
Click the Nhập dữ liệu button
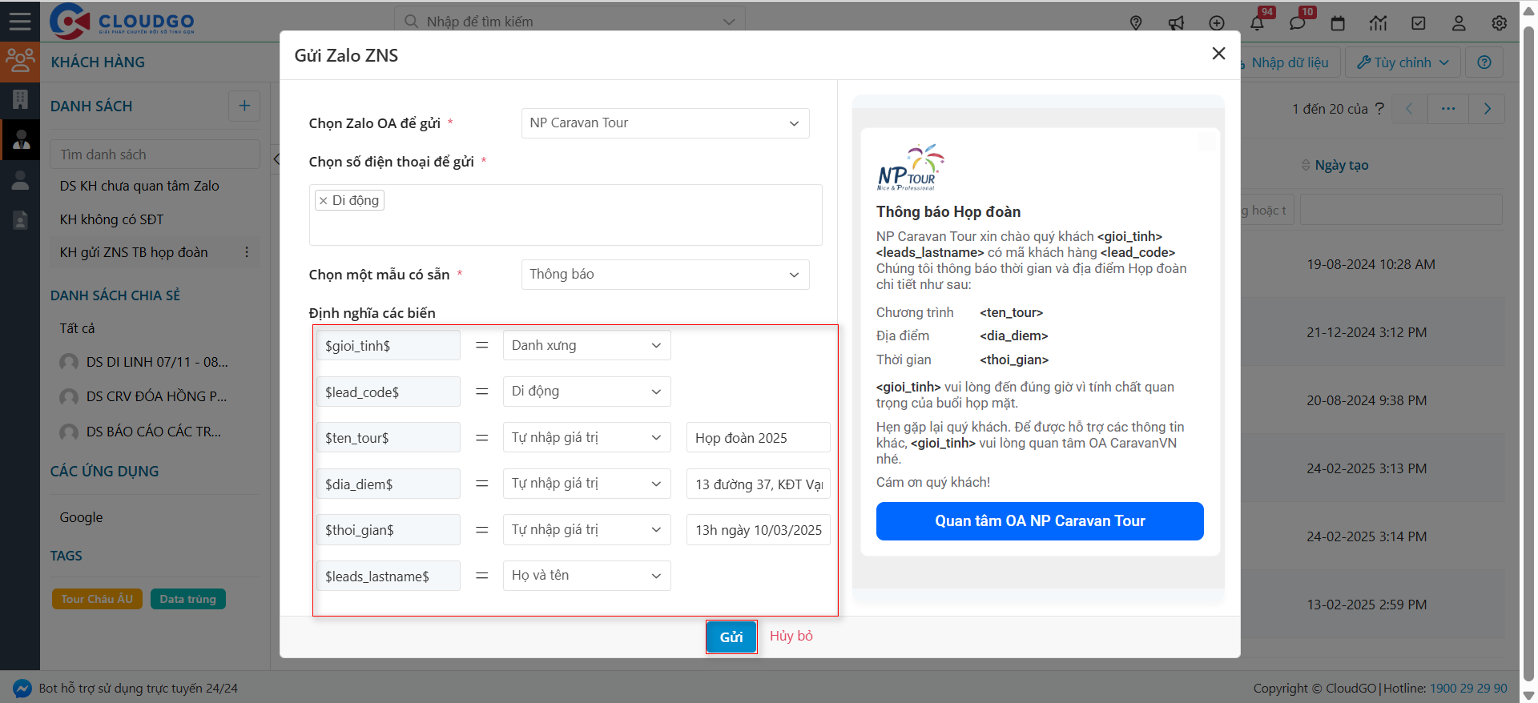click(1290, 62)
